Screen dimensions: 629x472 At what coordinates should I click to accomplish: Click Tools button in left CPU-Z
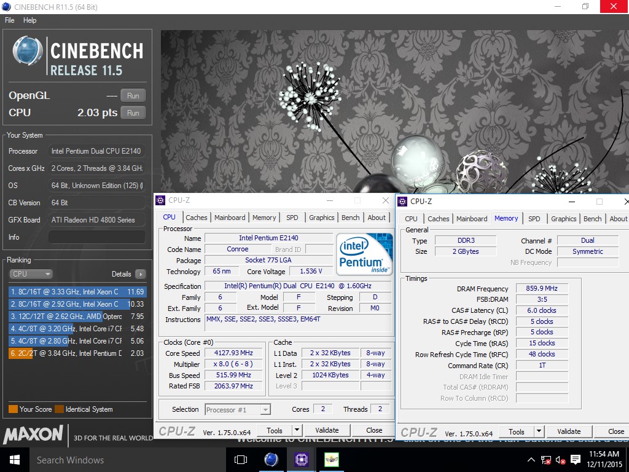click(275, 430)
